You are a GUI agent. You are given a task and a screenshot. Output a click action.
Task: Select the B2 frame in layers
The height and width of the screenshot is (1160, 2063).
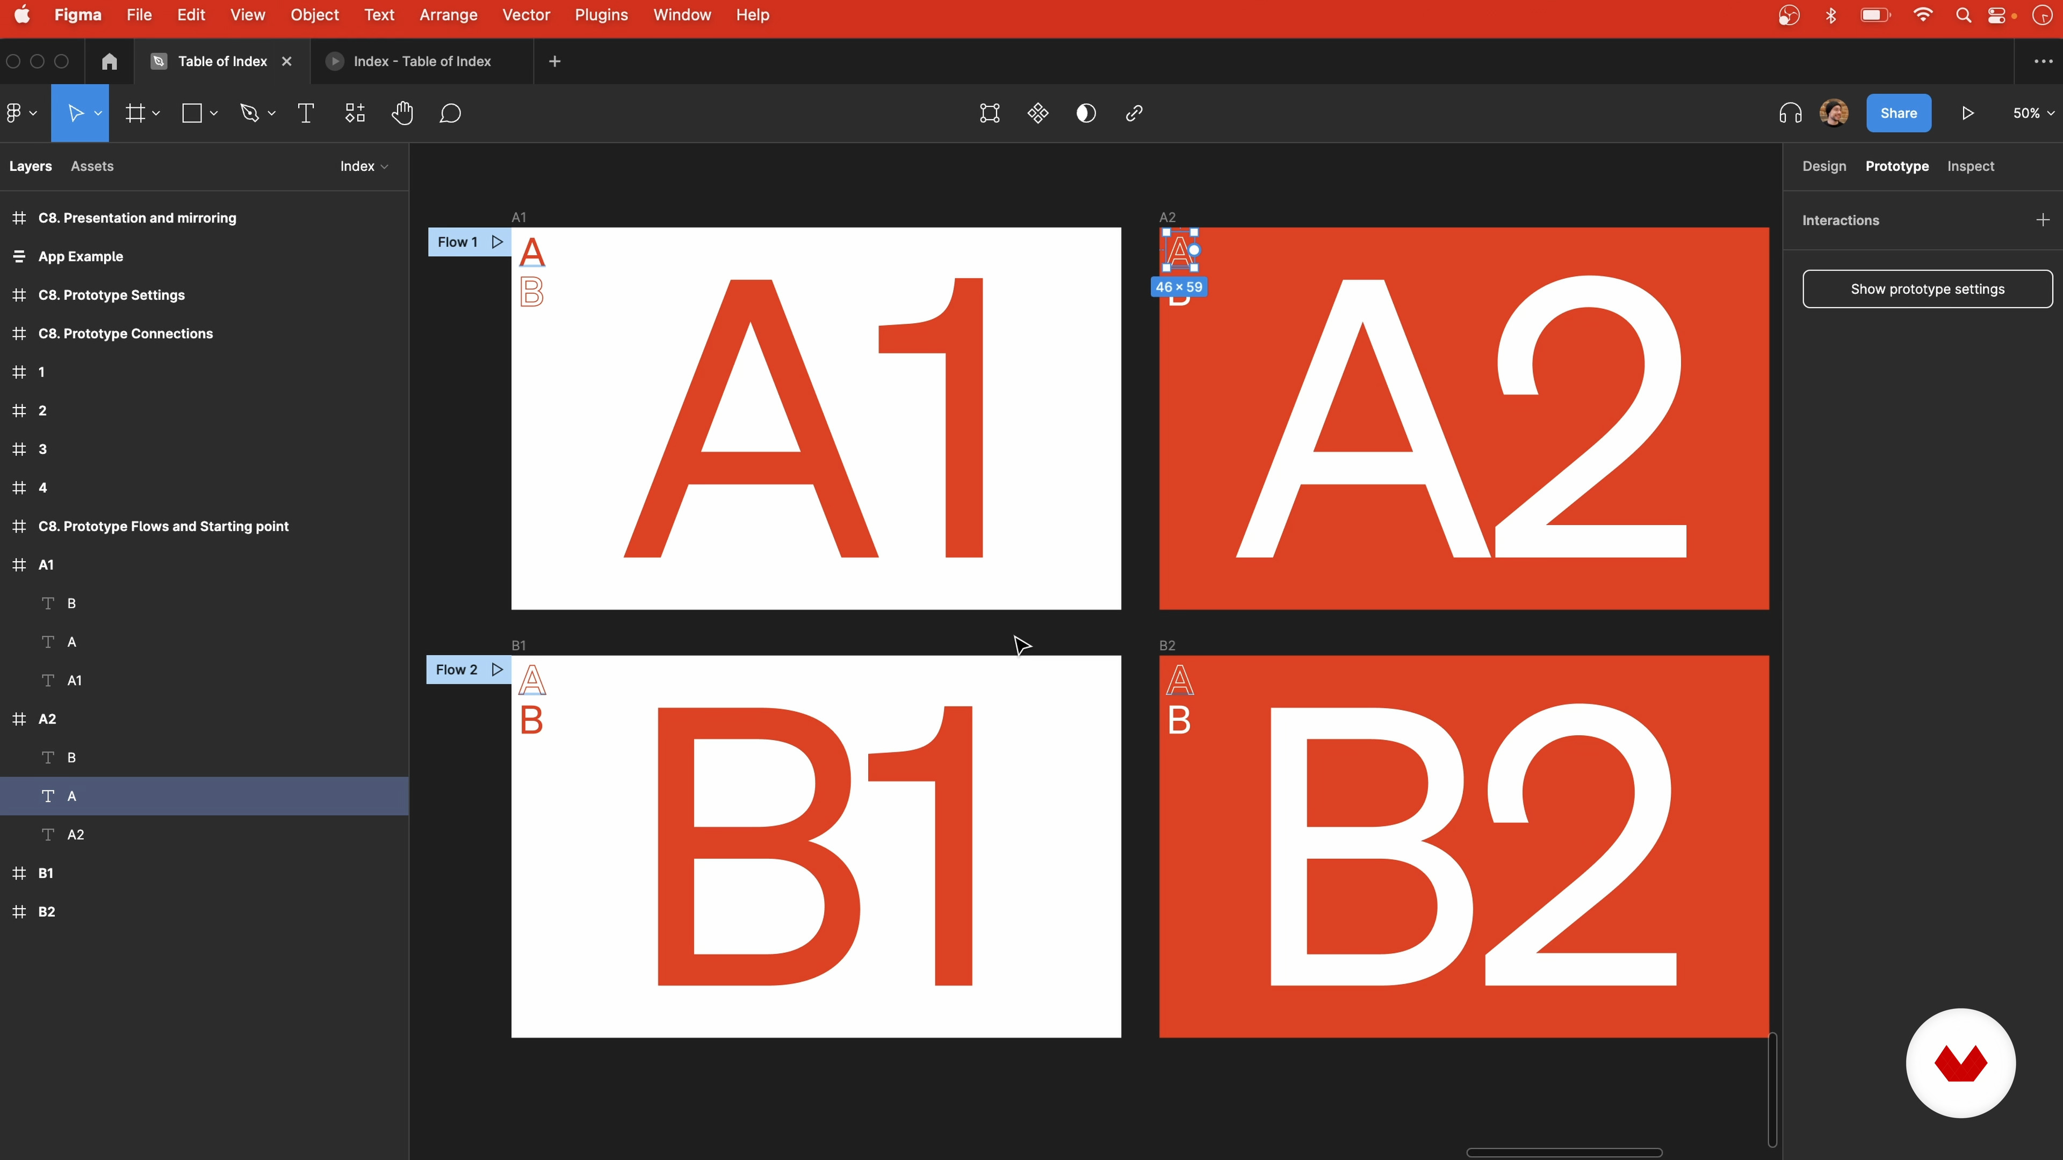pos(204,911)
